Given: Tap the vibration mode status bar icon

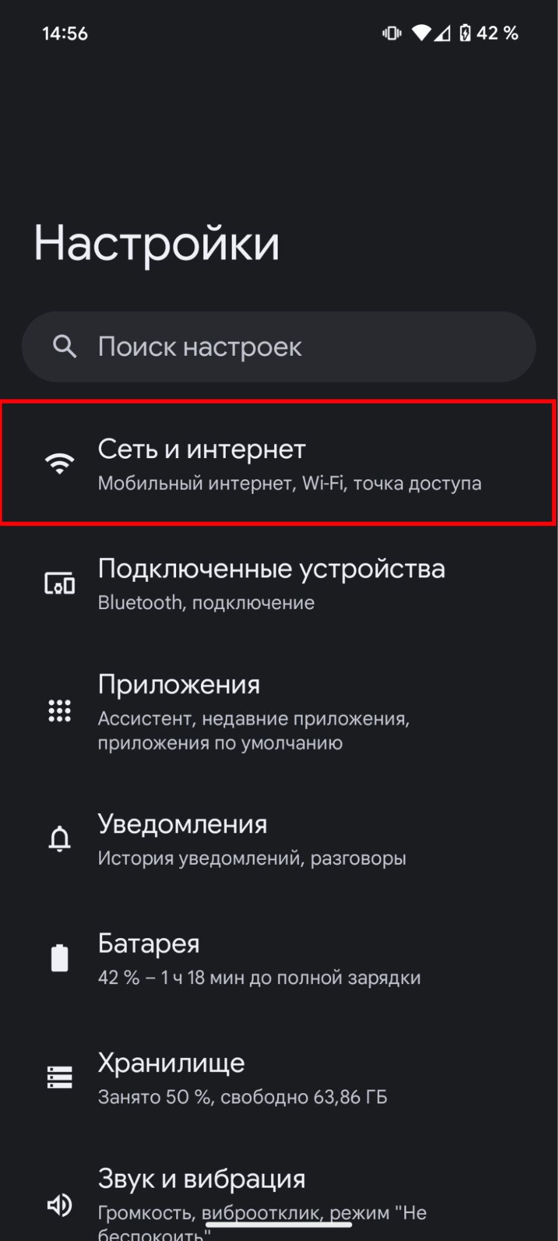Looking at the screenshot, I should pos(392,33).
